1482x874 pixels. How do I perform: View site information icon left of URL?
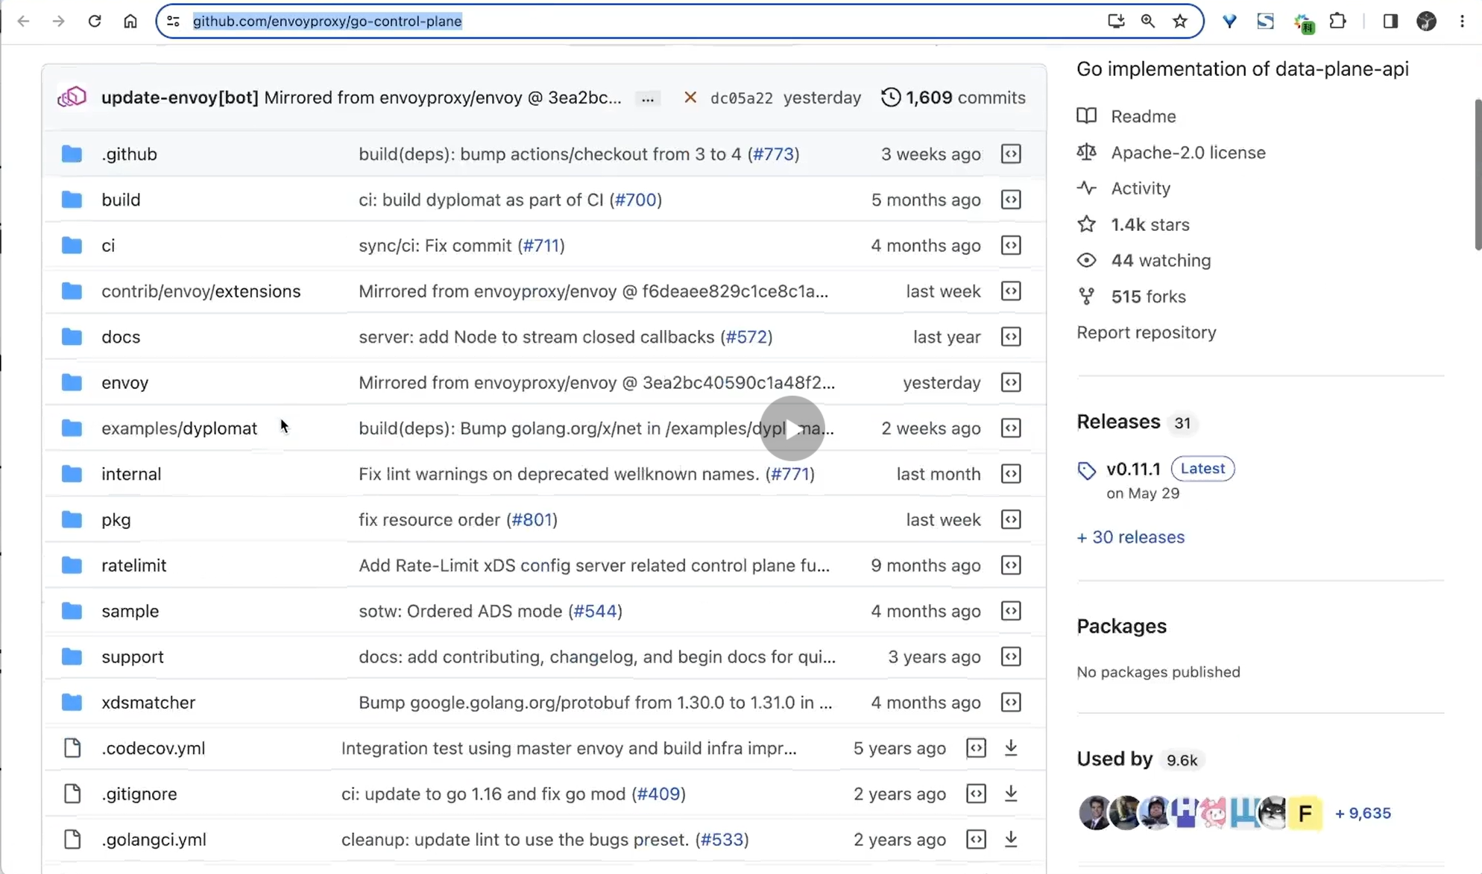[x=173, y=21]
